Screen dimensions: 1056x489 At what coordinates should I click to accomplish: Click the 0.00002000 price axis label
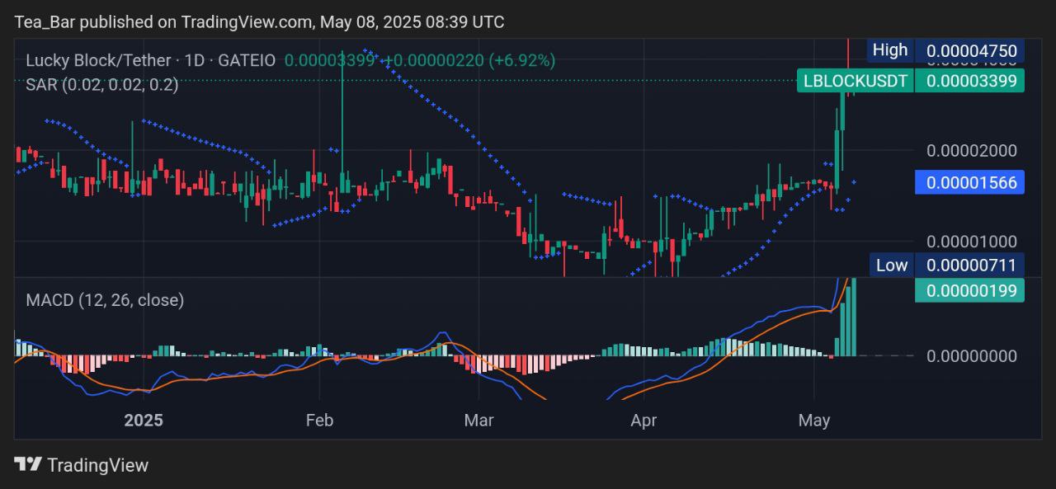click(x=972, y=151)
